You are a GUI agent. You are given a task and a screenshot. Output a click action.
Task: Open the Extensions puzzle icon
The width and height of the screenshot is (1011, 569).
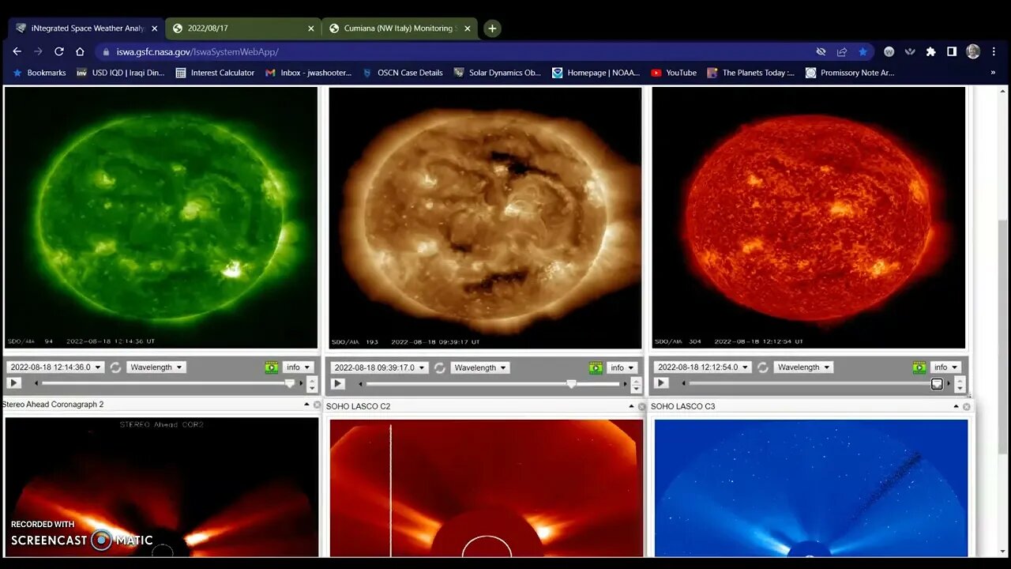click(931, 51)
